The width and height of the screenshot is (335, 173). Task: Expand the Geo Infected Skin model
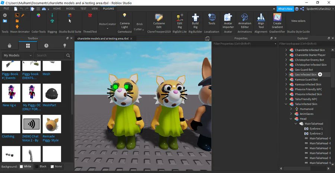[286, 75]
